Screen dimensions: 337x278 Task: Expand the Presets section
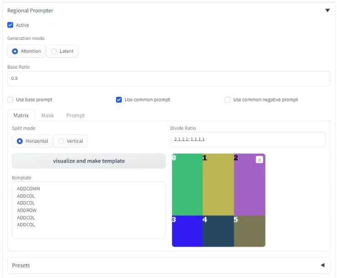pyautogui.click(x=322, y=265)
